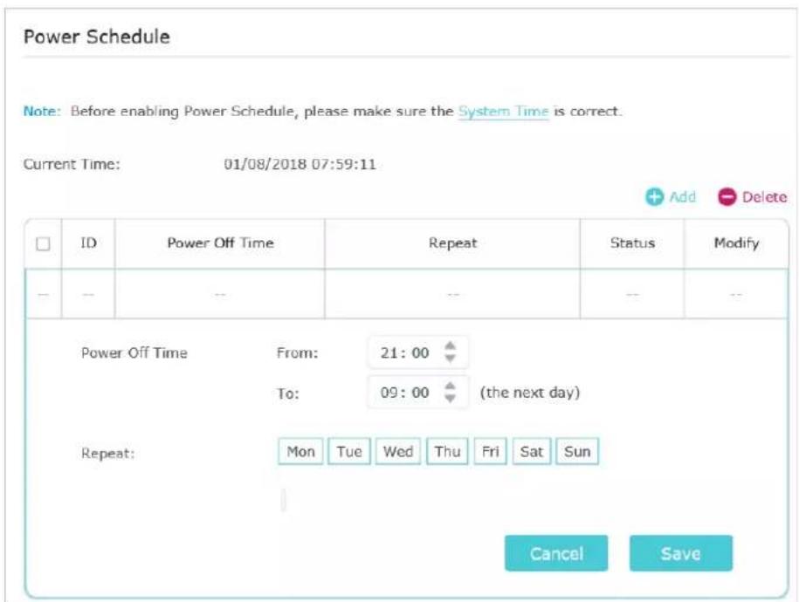This screenshot has height=602, width=799.
Task: Increase the To time with up arrow
Action: point(450,386)
